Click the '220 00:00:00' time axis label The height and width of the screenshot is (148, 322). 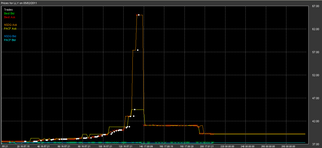point(228,146)
